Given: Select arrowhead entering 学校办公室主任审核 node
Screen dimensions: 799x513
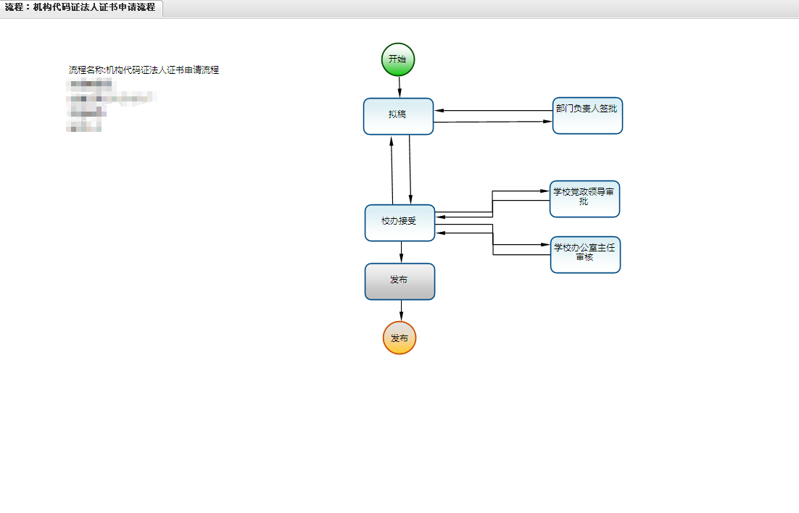Looking at the screenshot, I should 545,245.
